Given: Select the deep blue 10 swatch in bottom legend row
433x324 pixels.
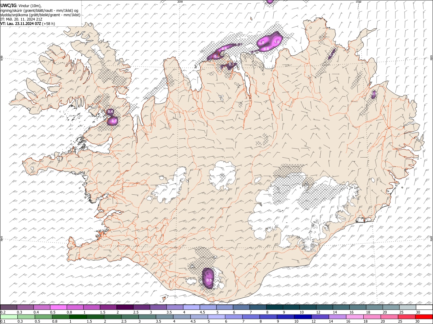Looking at the screenshot, I should 303,317.
